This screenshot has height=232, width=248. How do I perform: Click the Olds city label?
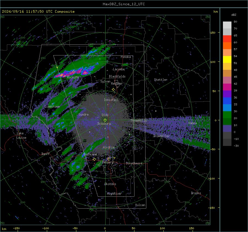point(105,115)
